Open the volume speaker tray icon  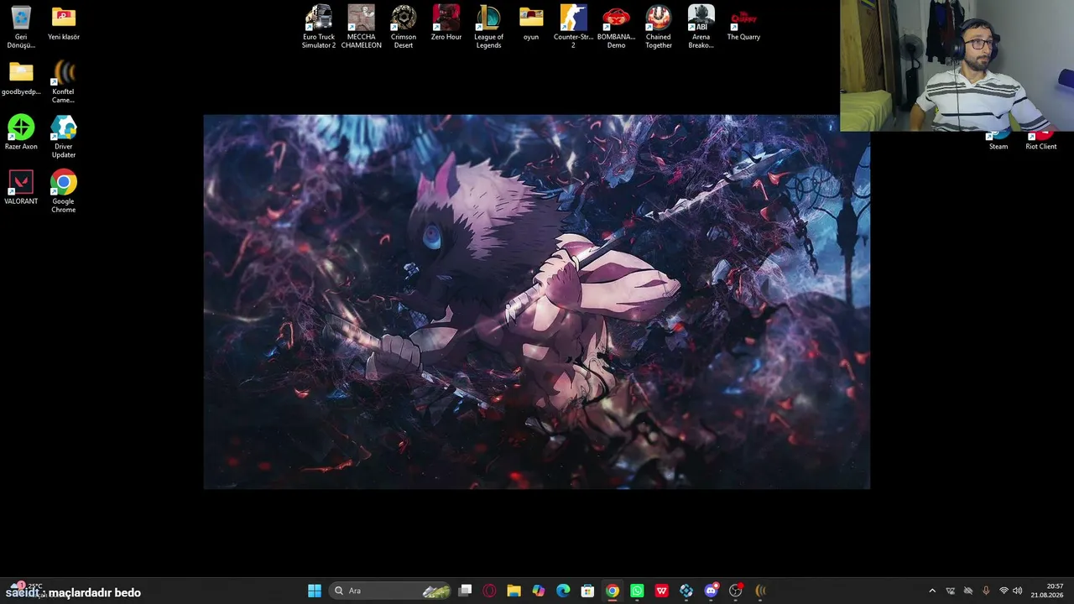pos(1018,591)
